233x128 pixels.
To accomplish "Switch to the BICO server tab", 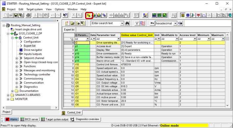I will [x=29, y=119].
